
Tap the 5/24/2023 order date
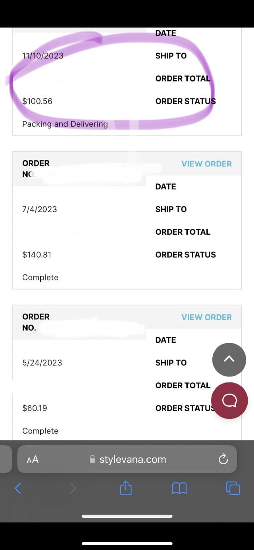(42, 363)
